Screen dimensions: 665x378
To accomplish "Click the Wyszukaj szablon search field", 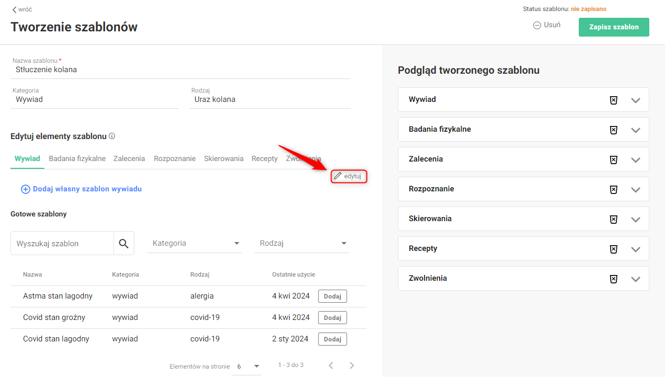I will 63,244.
